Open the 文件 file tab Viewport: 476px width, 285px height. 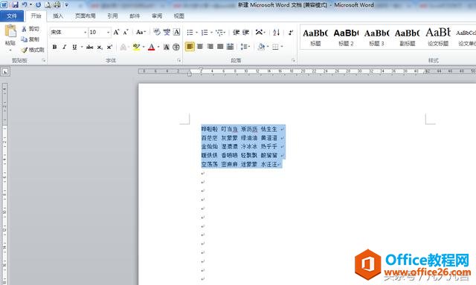point(12,16)
